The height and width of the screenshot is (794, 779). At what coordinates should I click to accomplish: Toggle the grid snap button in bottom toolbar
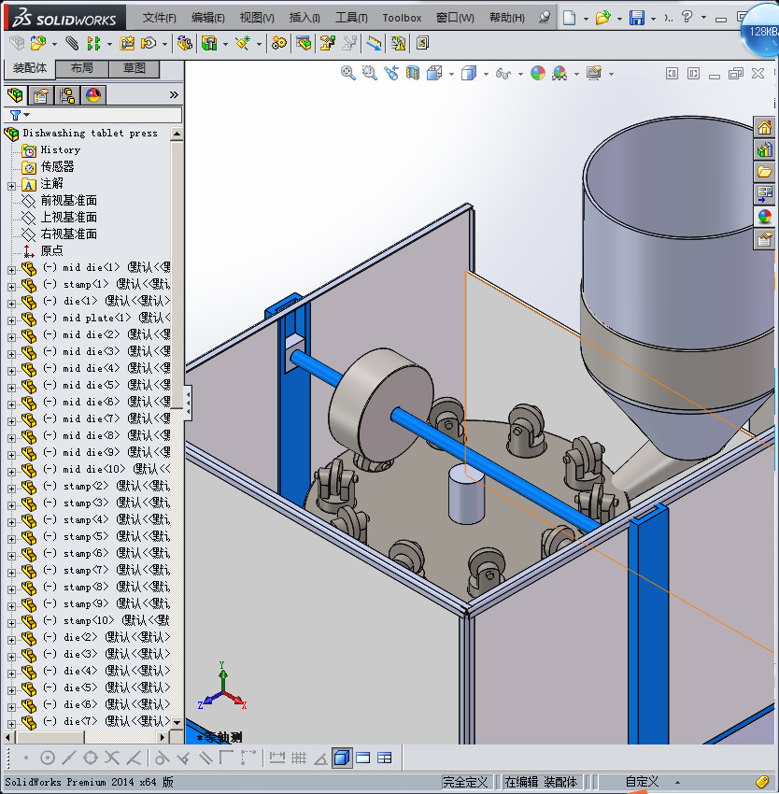point(299,758)
